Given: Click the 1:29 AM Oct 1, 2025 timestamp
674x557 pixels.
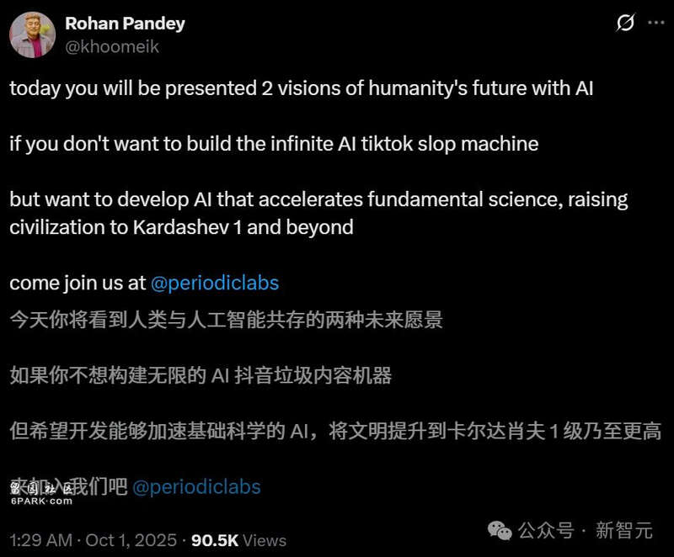Looking at the screenshot, I should click(x=93, y=539).
